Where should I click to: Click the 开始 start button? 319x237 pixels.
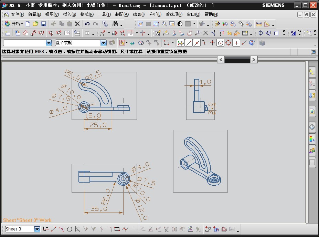click(14, 24)
